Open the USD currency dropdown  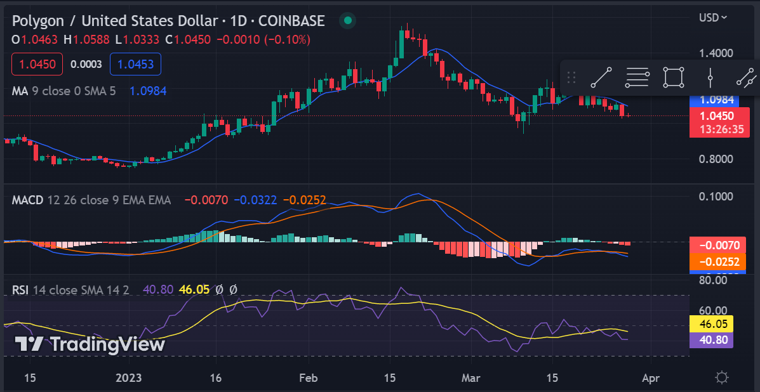coord(712,17)
